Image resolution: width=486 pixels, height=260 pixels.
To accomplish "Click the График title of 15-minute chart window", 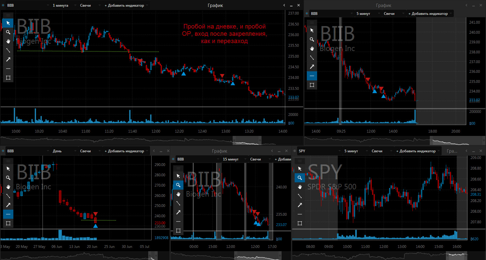I will tap(220, 151).
